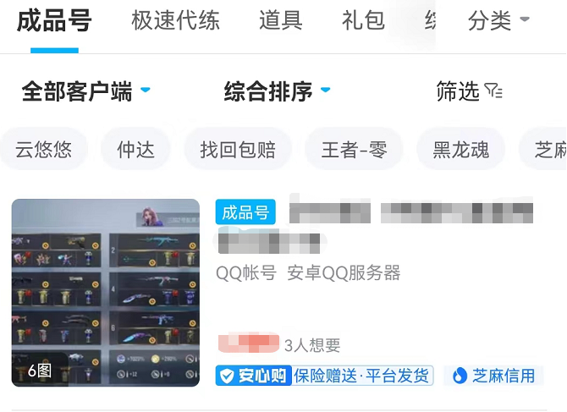
Task: Select the 成品号 tab
Action: click(54, 20)
